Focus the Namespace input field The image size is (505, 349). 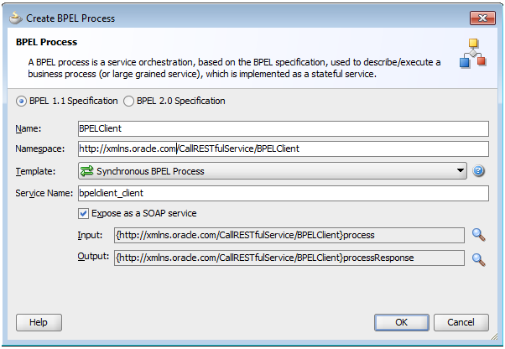[x=282, y=148]
